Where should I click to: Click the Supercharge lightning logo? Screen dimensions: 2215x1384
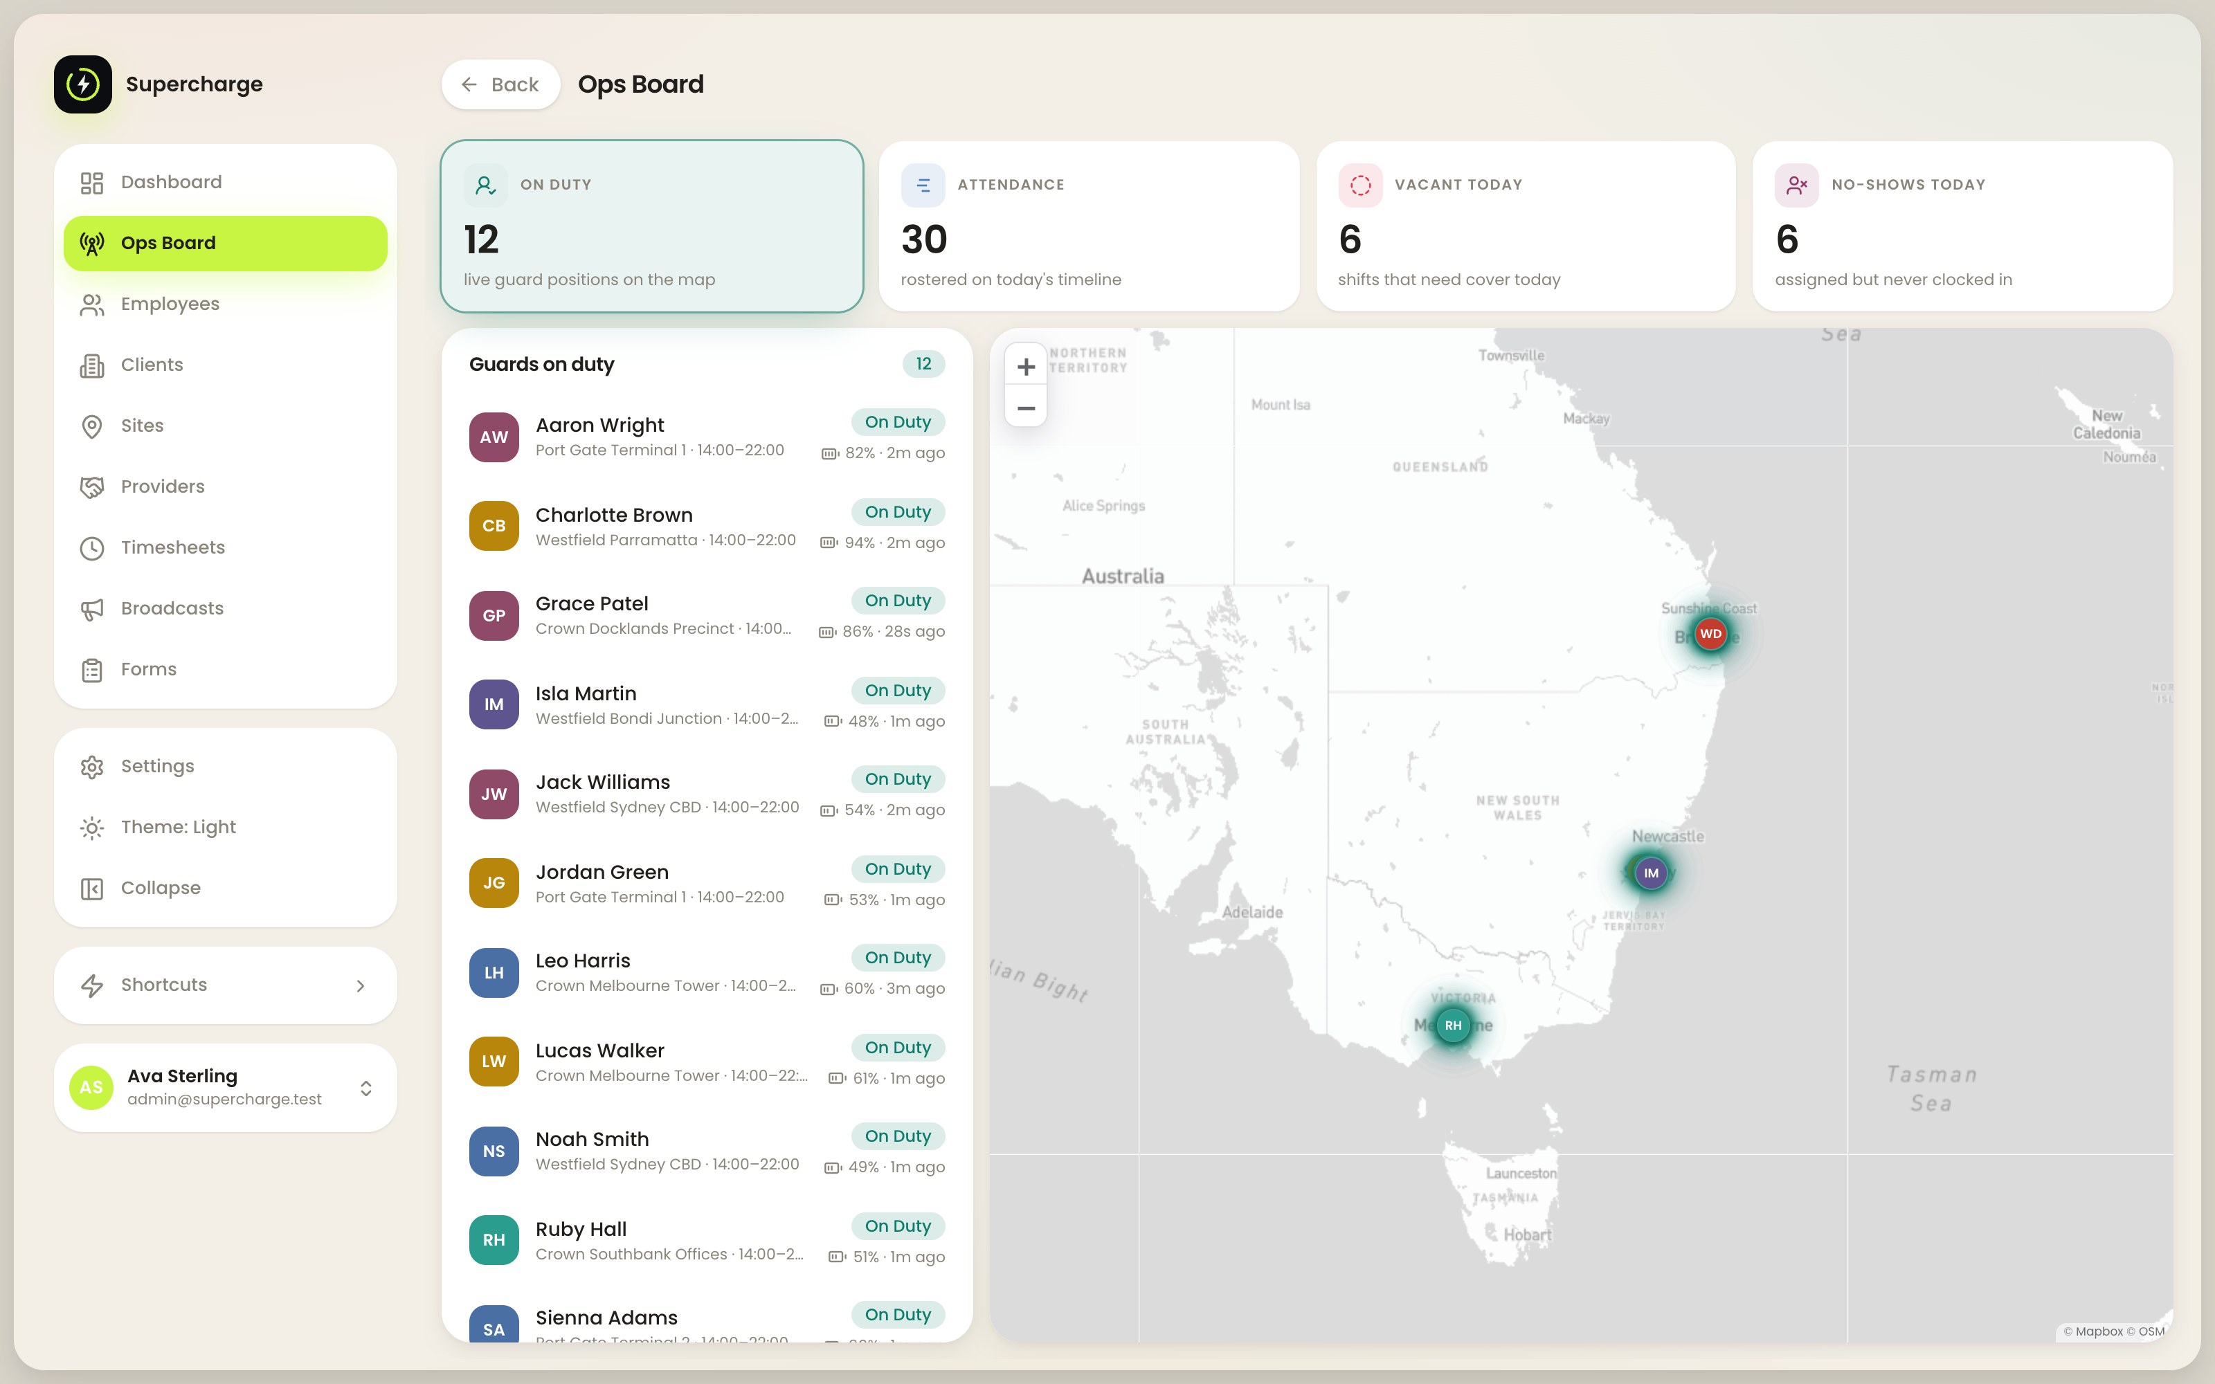[82, 84]
